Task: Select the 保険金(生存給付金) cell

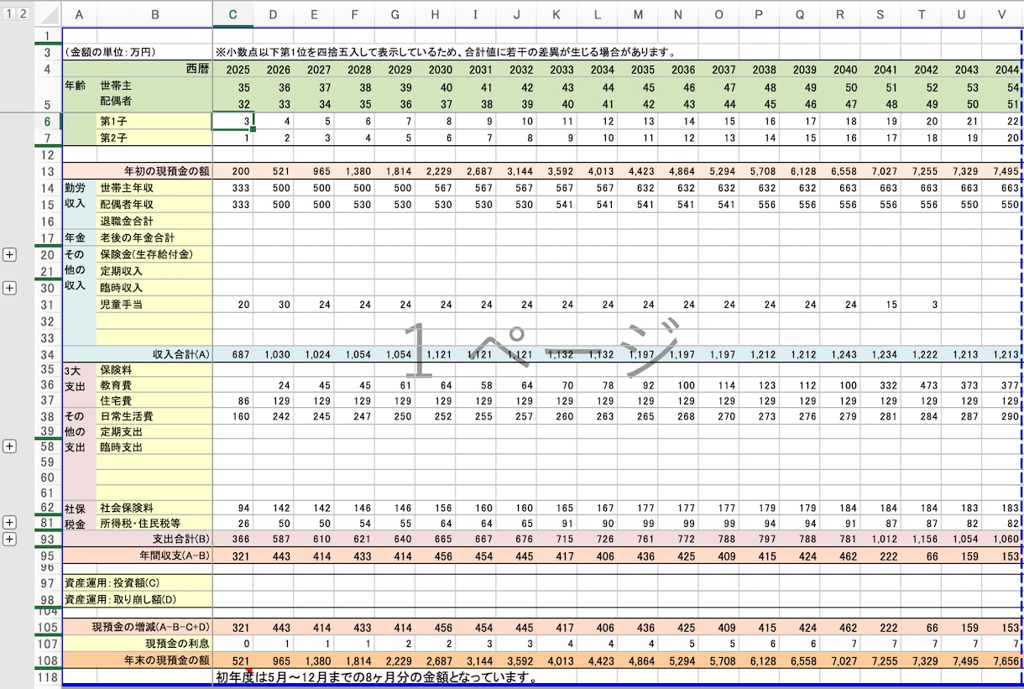Action: (154, 254)
